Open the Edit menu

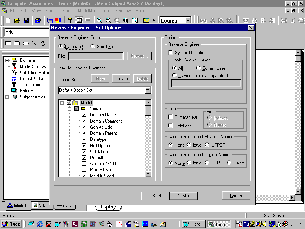(24, 11)
